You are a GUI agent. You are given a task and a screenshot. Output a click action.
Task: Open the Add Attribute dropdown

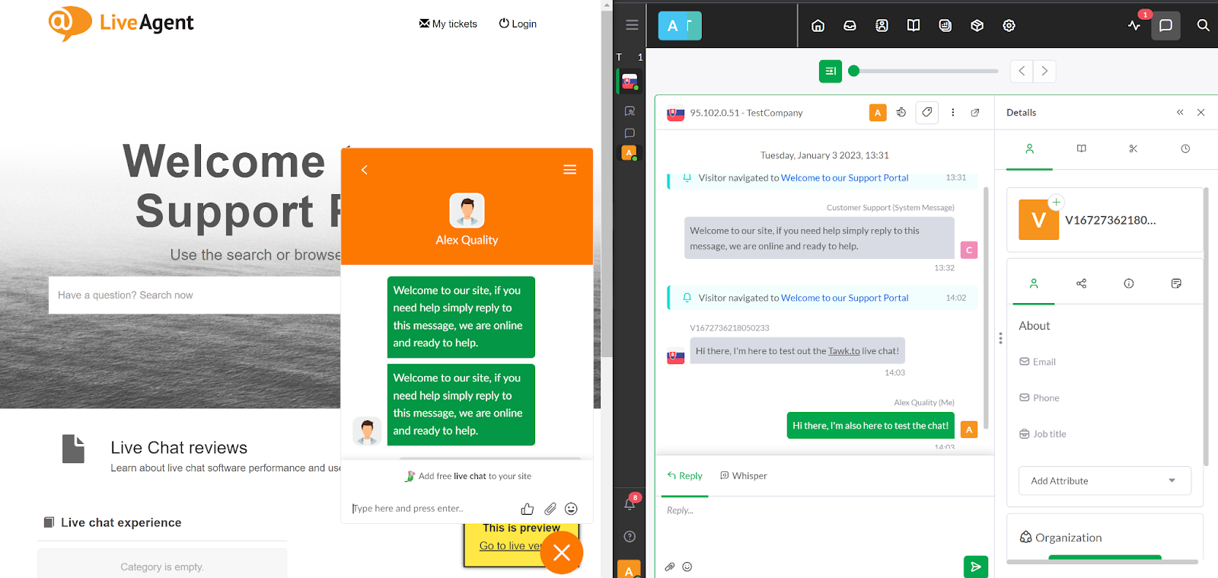click(1105, 481)
